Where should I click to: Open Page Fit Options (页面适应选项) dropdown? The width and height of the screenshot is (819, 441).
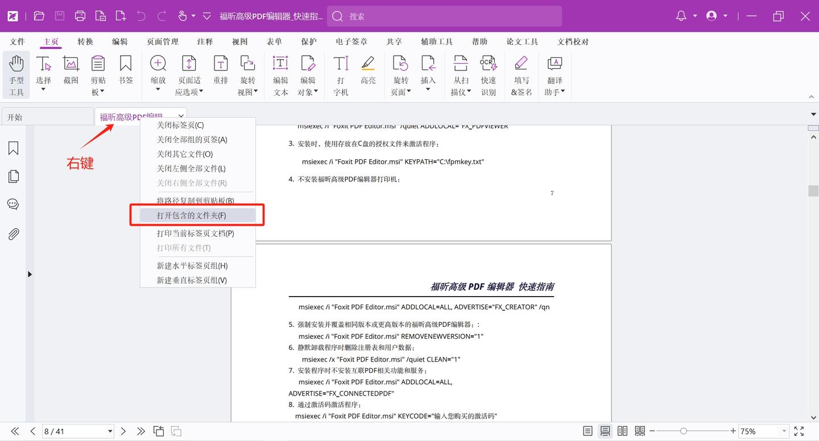point(201,93)
